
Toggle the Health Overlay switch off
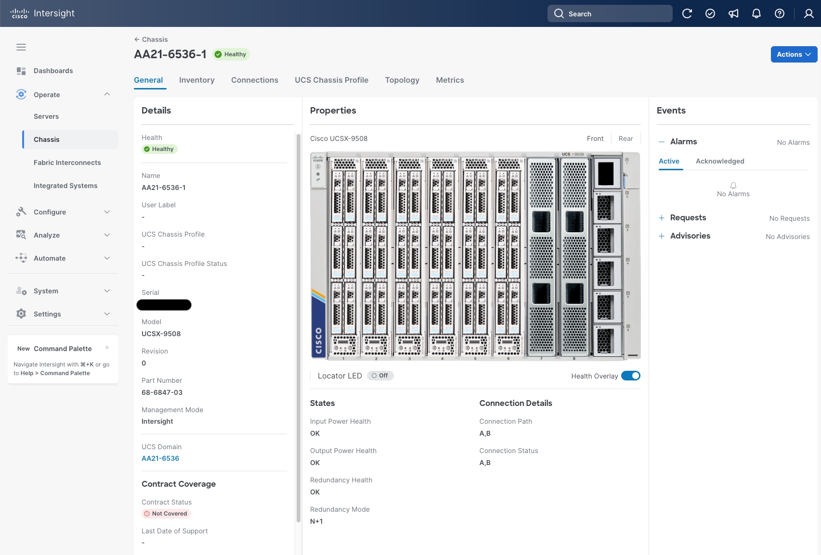coord(631,376)
